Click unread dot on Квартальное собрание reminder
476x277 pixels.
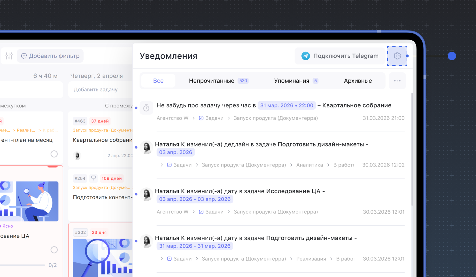(136, 108)
